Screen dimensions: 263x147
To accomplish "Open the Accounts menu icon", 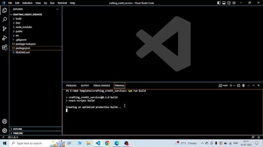I will pos(5,121).
